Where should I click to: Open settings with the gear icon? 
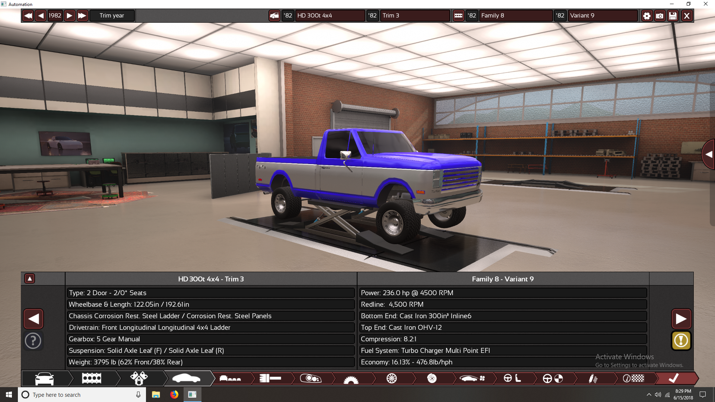[x=647, y=16]
